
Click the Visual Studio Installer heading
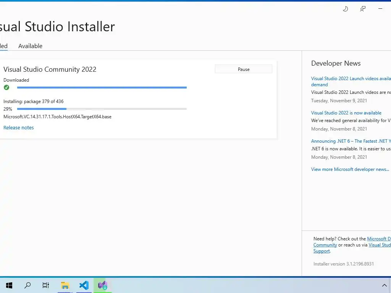coord(57,26)
